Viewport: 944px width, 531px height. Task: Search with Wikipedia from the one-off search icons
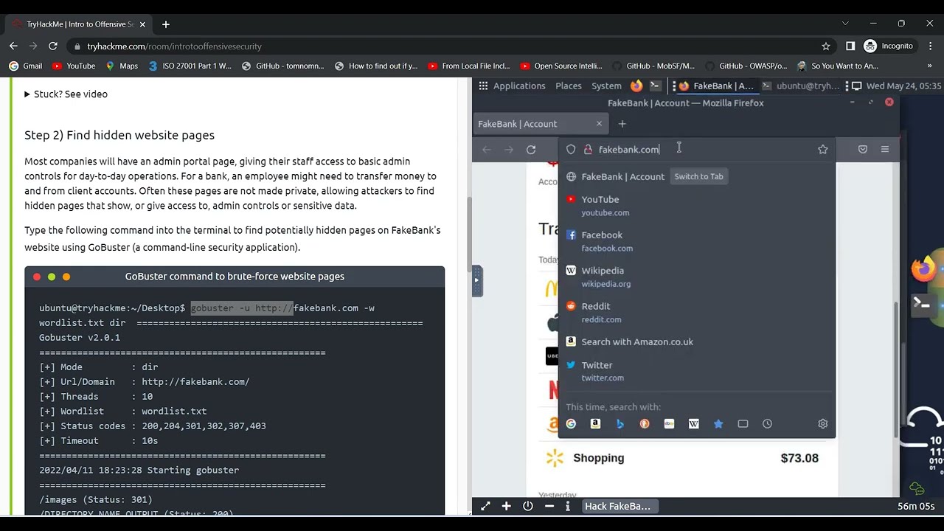pyautogui.click(x=694, y=424)
